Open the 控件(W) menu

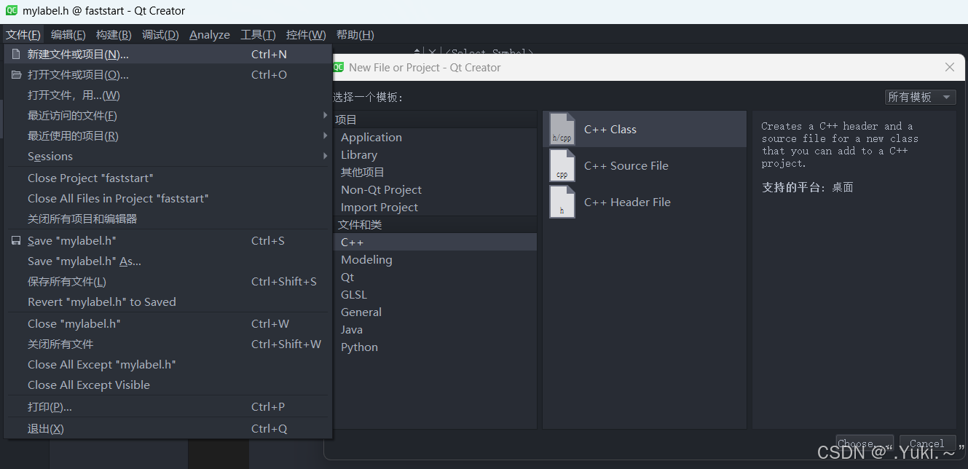coord(306,34)
